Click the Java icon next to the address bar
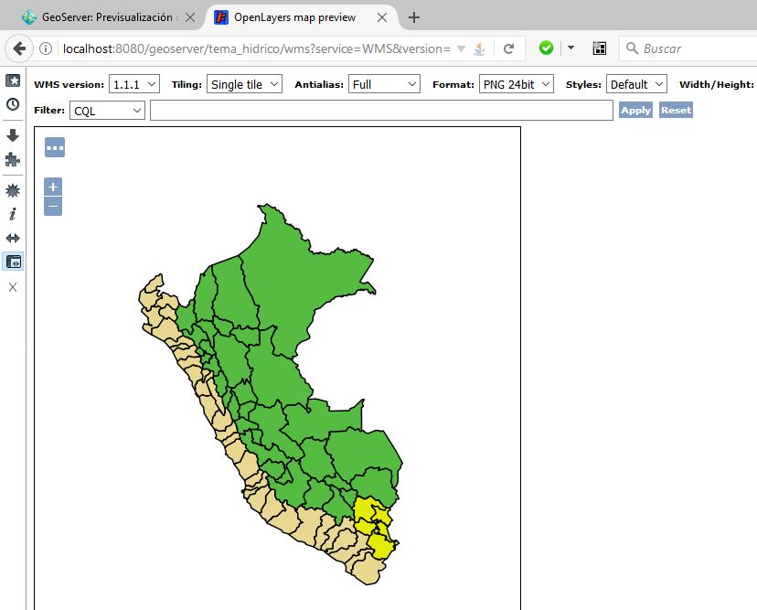 478,48
